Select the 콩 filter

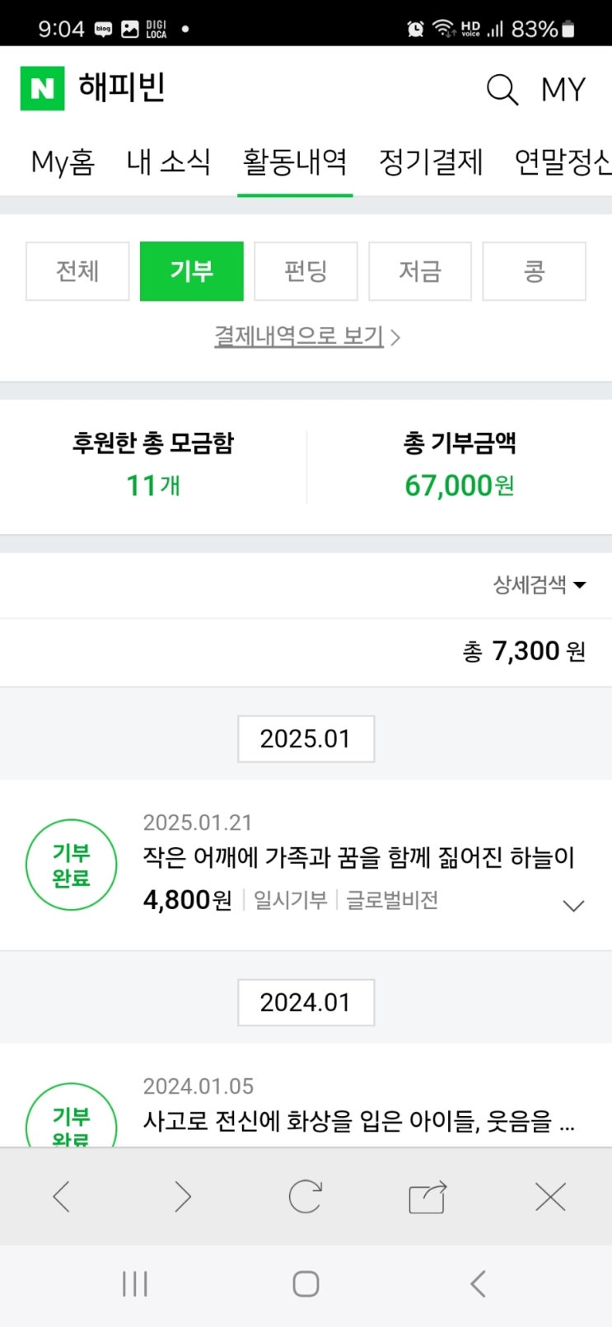click(534, 271)
